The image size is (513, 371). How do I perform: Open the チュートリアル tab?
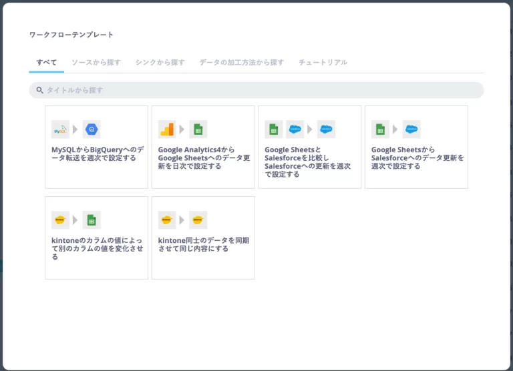coord(323,63)
